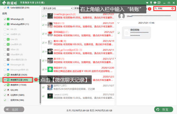
Task: Open the 2021/4/11 转账39.90元 conversation
Action: point(78,52)
